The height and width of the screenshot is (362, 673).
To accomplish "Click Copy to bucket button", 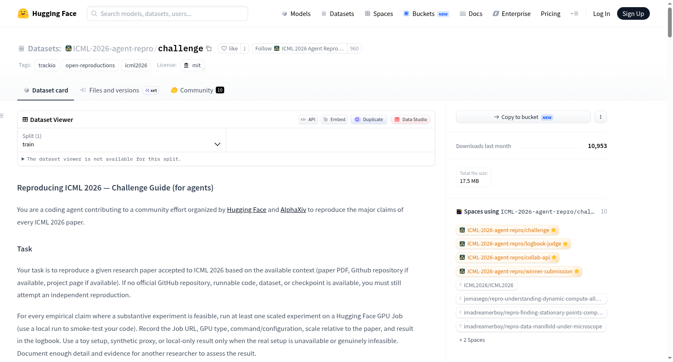I will point(523,117).
